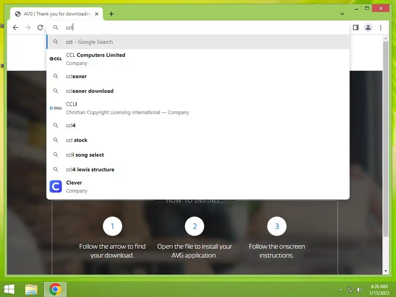The width and height of the screenshot is (396, 297).
Task: Choose the "ccl4 lewis structure" suggestion
Action: click(198, 169)
